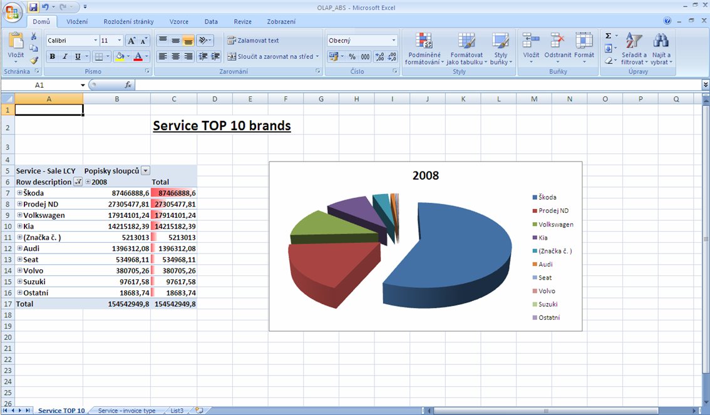Toggle bold formatting

53,56
